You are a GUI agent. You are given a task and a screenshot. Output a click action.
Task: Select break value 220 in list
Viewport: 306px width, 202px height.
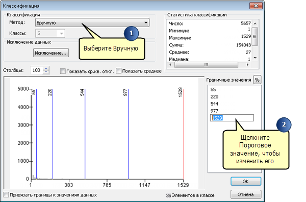[x=214, y=96]
